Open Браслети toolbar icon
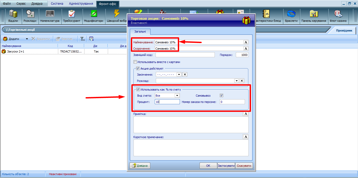 291,16
